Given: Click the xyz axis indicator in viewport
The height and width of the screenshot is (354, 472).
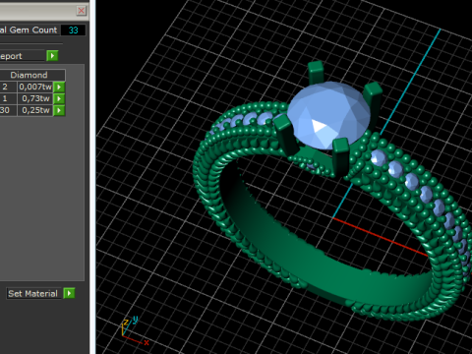Looking at the screenshot, I should [x=135, y=331].
